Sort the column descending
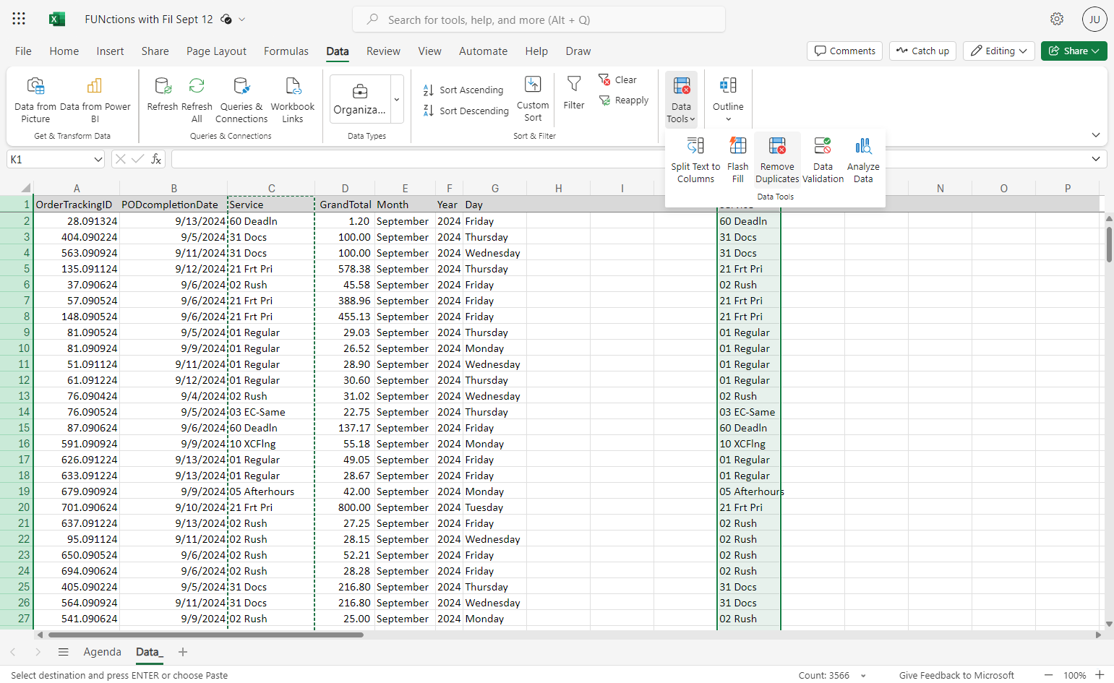 point(466,111)
